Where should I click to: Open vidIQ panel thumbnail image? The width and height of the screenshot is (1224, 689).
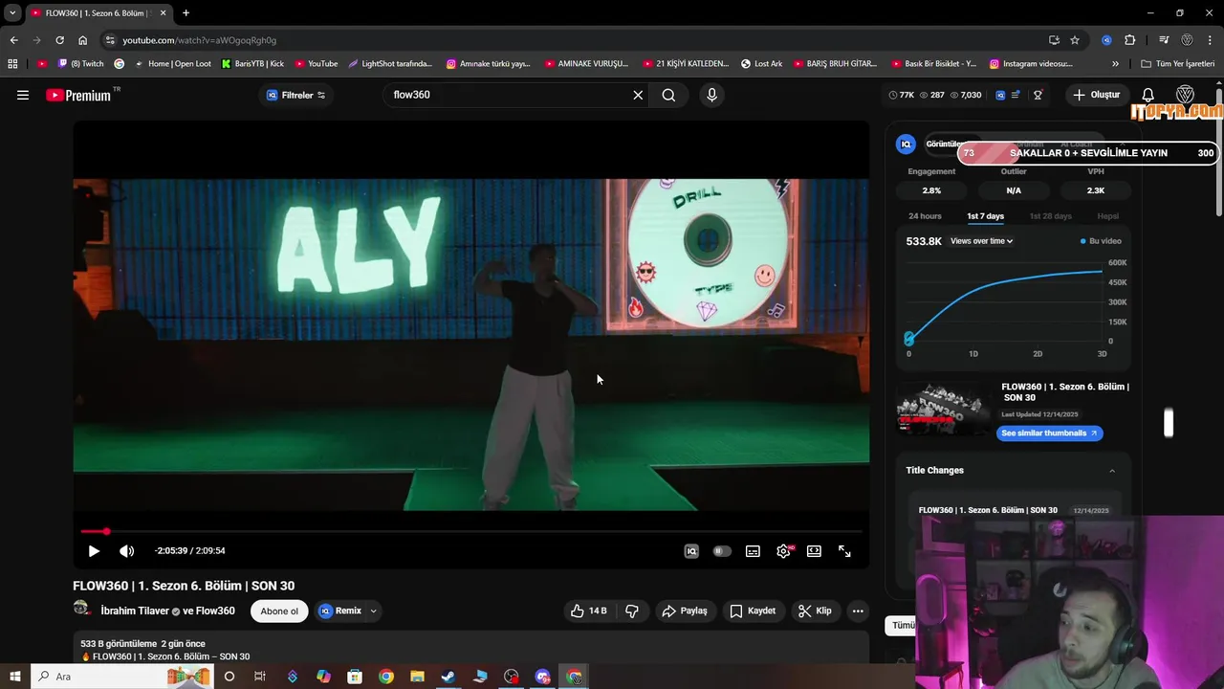(x=943, y=409)
